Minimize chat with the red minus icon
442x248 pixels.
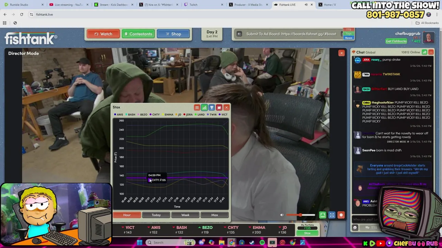[x=431, y=52]
